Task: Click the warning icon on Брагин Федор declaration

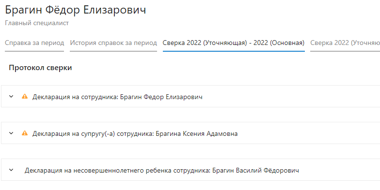Action: pyautogui.click(x=25, y=97)
